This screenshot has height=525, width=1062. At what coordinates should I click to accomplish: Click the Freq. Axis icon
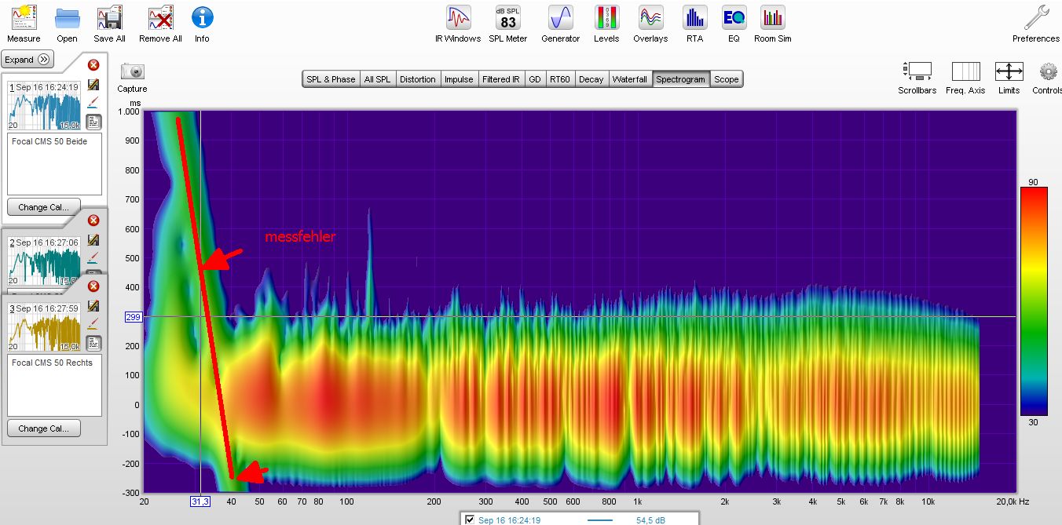[965, 71]
